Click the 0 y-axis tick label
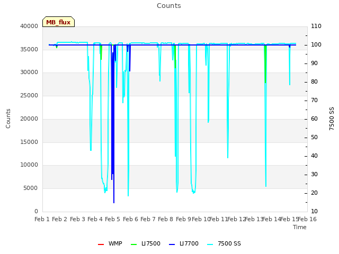The image size is (339, 254). point(37,211)
